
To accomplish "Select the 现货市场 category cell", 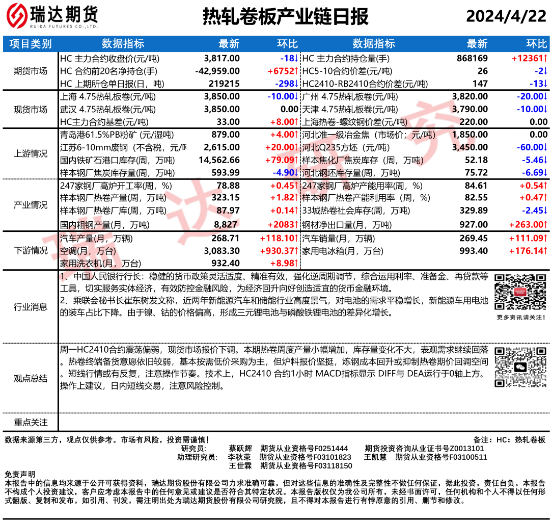I will click(31, 109).
